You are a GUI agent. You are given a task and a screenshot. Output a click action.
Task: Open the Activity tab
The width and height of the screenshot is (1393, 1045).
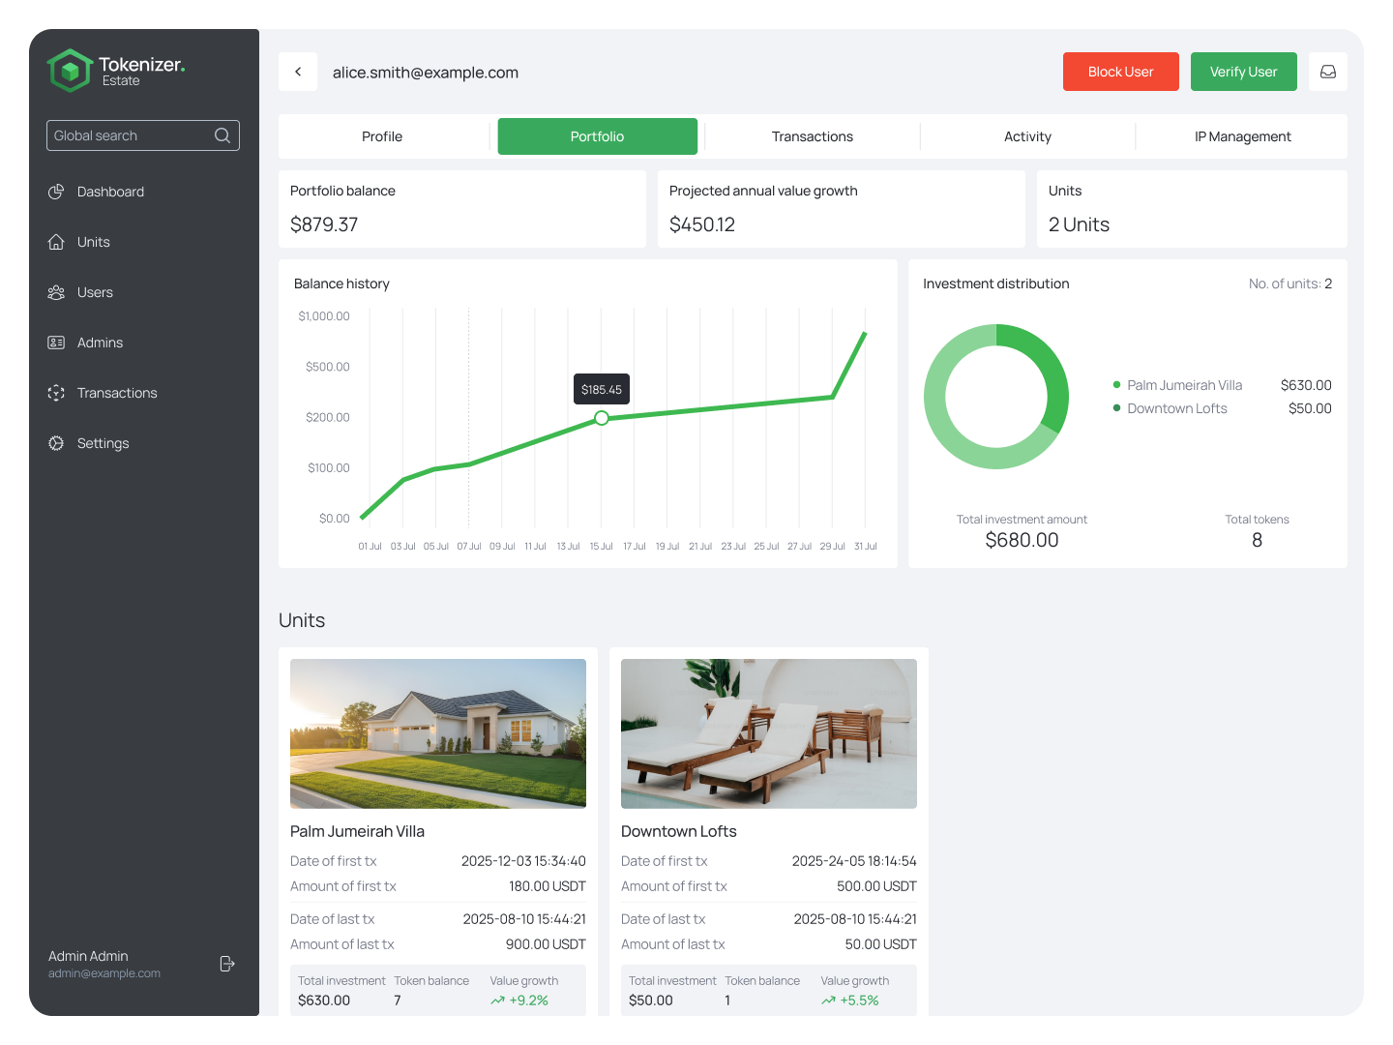1027,136
